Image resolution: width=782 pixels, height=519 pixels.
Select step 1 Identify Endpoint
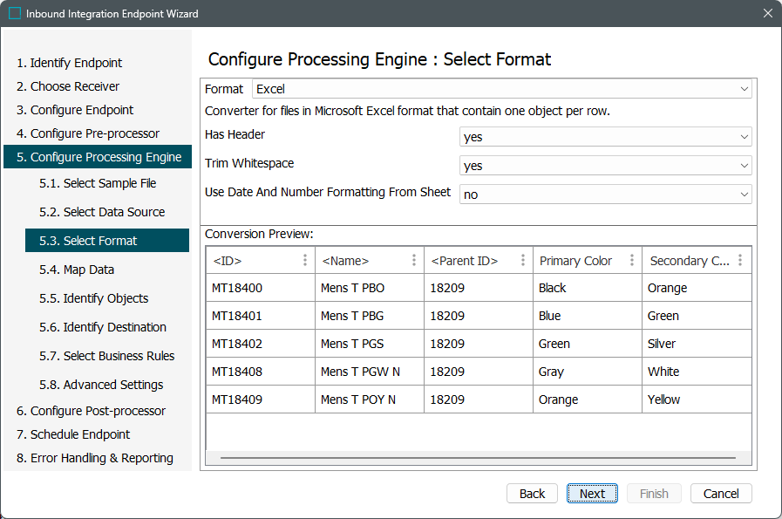tap(70, 63)
